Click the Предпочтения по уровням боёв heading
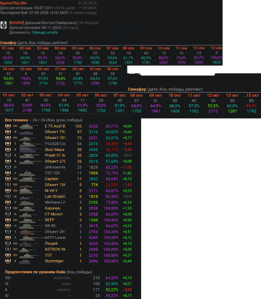 pos(35,272)
